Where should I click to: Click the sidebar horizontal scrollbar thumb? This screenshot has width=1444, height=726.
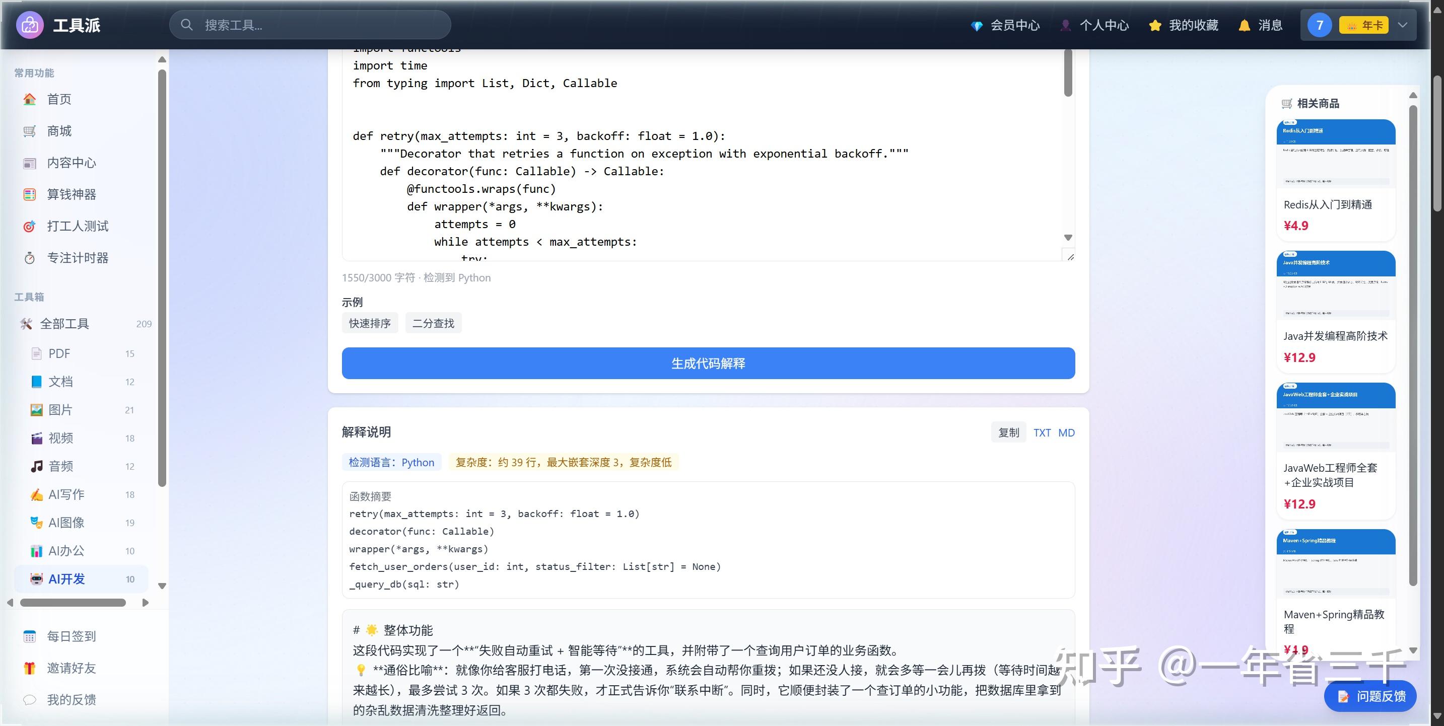(73, 603)
